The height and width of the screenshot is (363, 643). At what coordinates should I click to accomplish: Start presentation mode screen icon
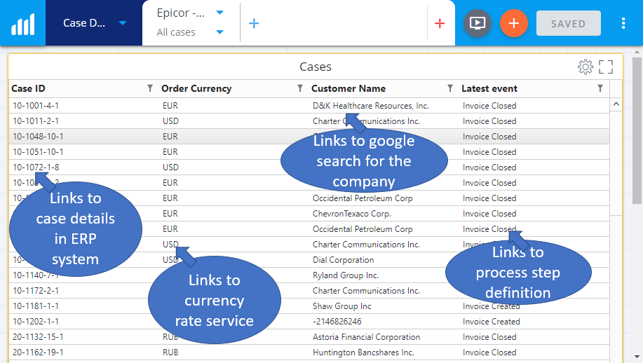point(478,23)
